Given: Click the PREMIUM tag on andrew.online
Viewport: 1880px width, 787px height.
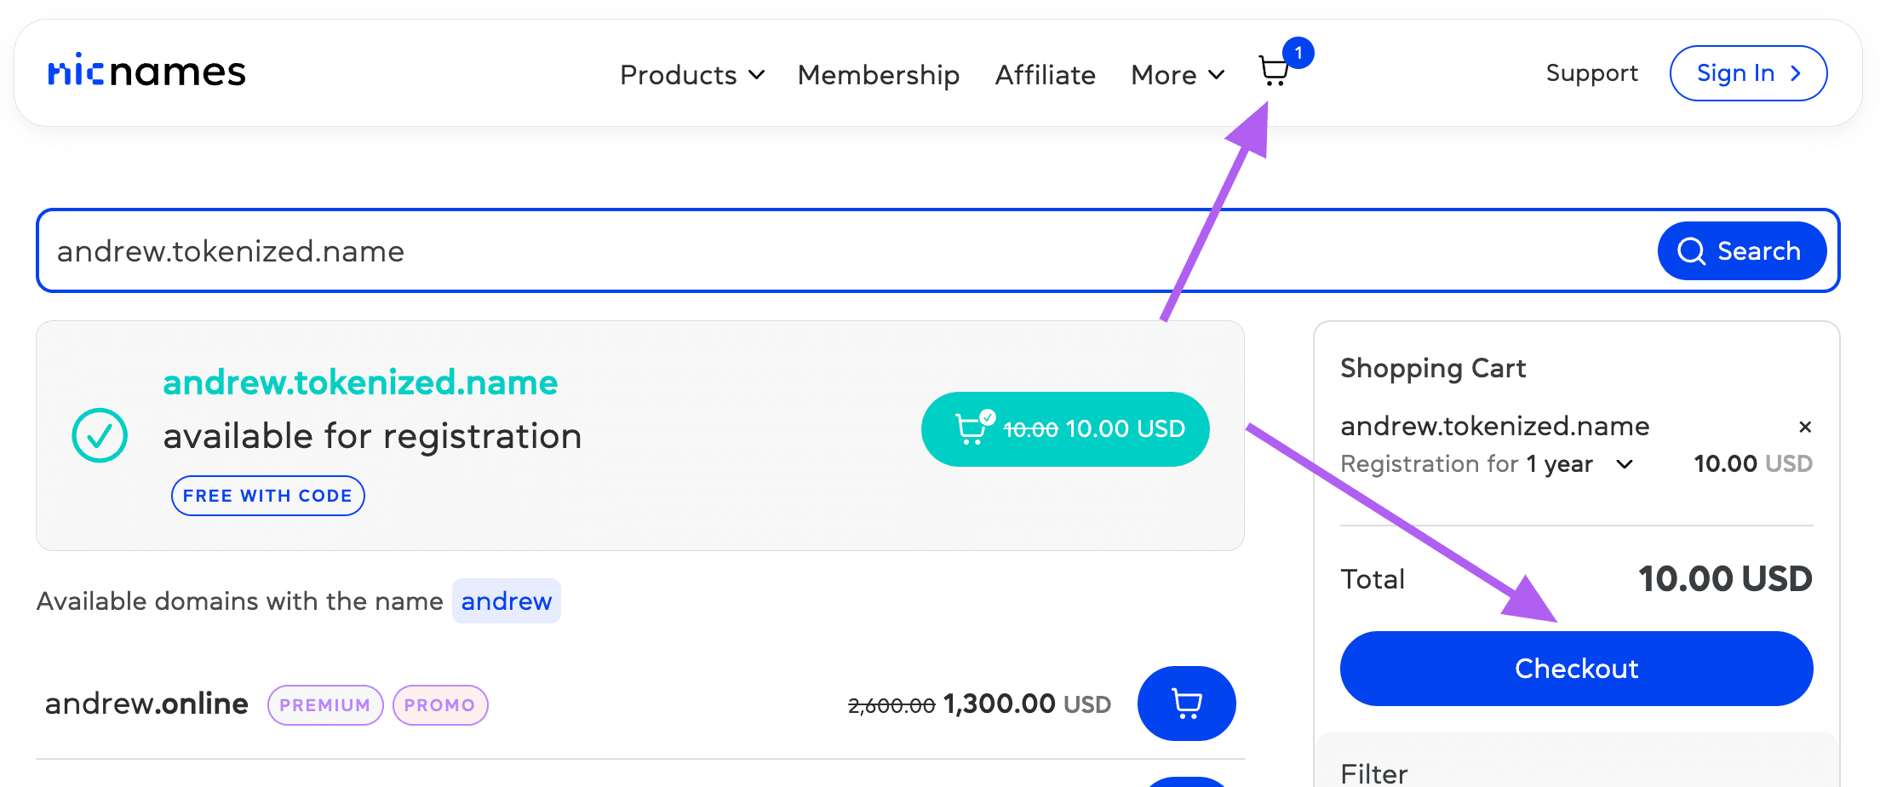Looking at the screenshot, I should (x=325, y=705).
